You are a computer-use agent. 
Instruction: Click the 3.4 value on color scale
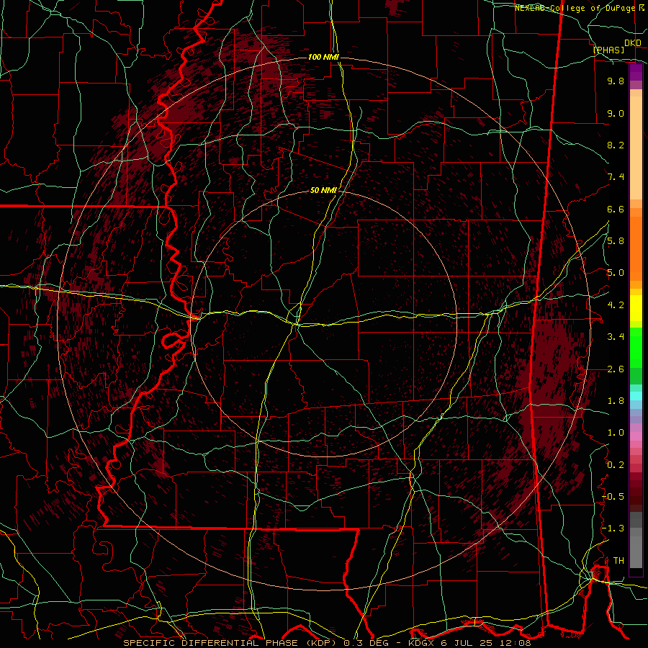(x=616, y=337)
